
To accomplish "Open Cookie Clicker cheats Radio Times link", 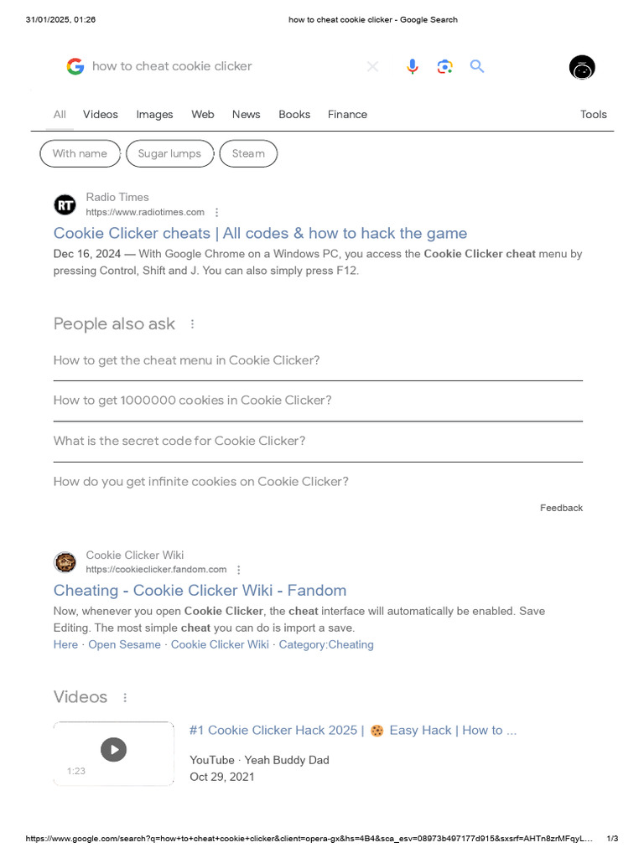I will point(260,233).
